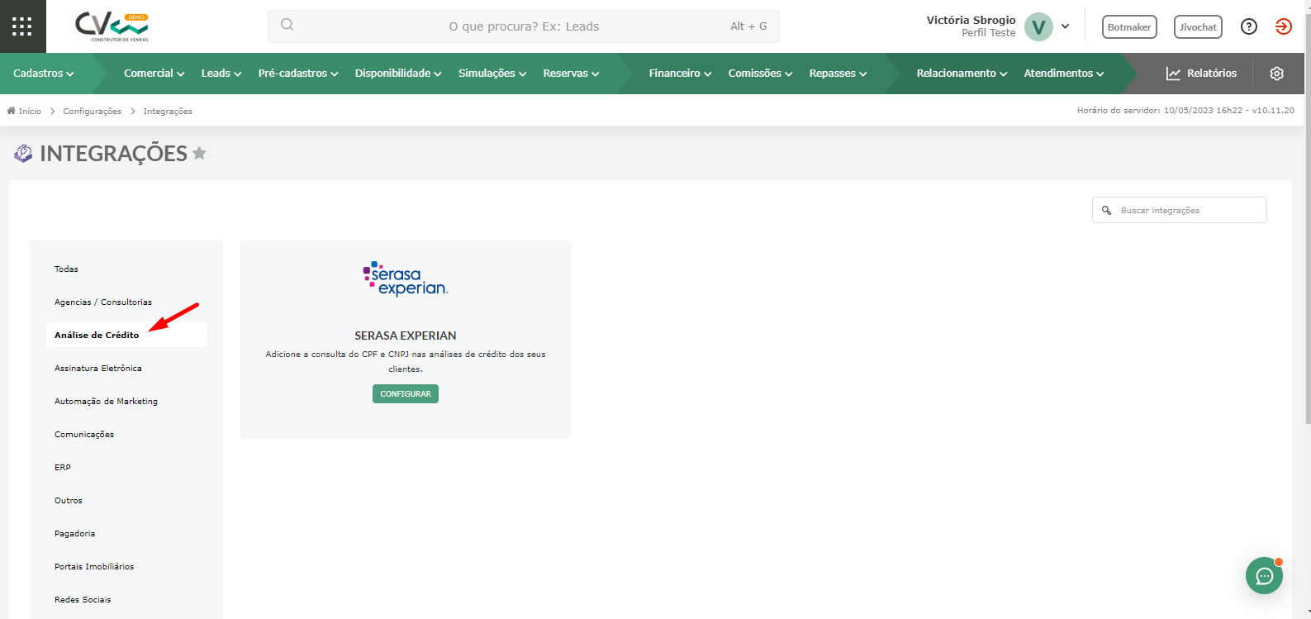Open the settings gear icon
The width and height of the screenshot is (1311, 619).
pos(1277,74)
